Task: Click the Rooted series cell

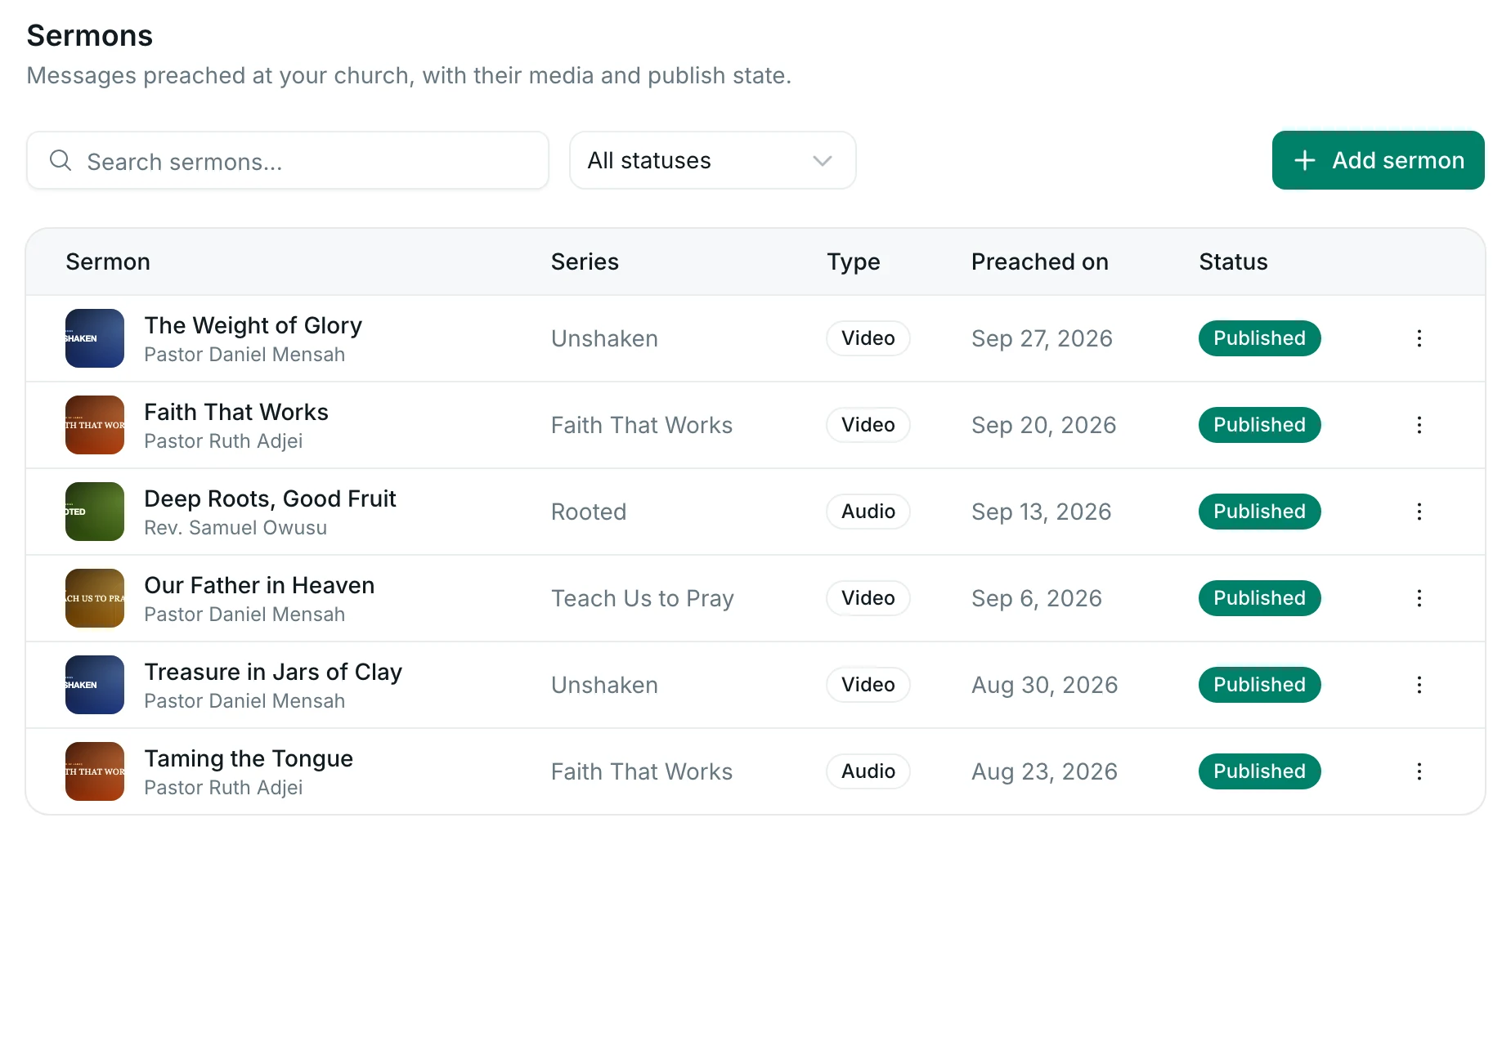Action: (x=589, y=512)
